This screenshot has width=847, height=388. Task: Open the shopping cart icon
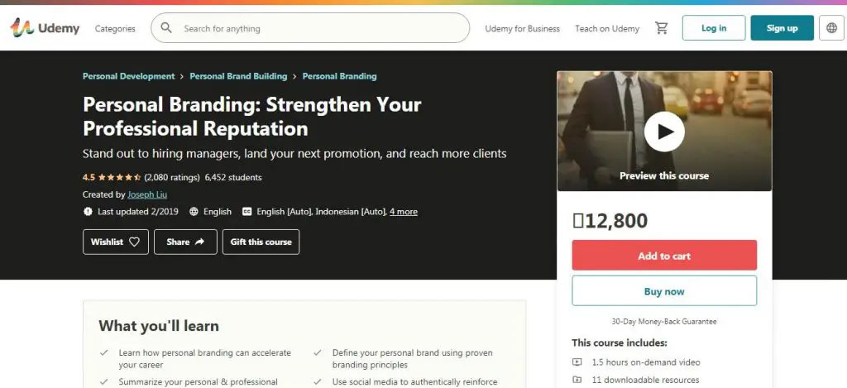click(661, 28)
